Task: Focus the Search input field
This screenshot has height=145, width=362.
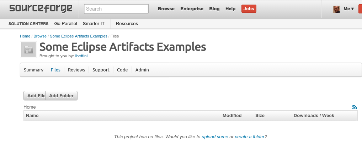Action: point(116,9)
